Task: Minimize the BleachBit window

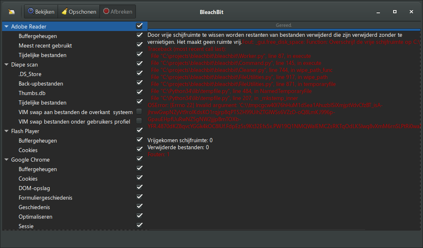Action: click(378, 12)
